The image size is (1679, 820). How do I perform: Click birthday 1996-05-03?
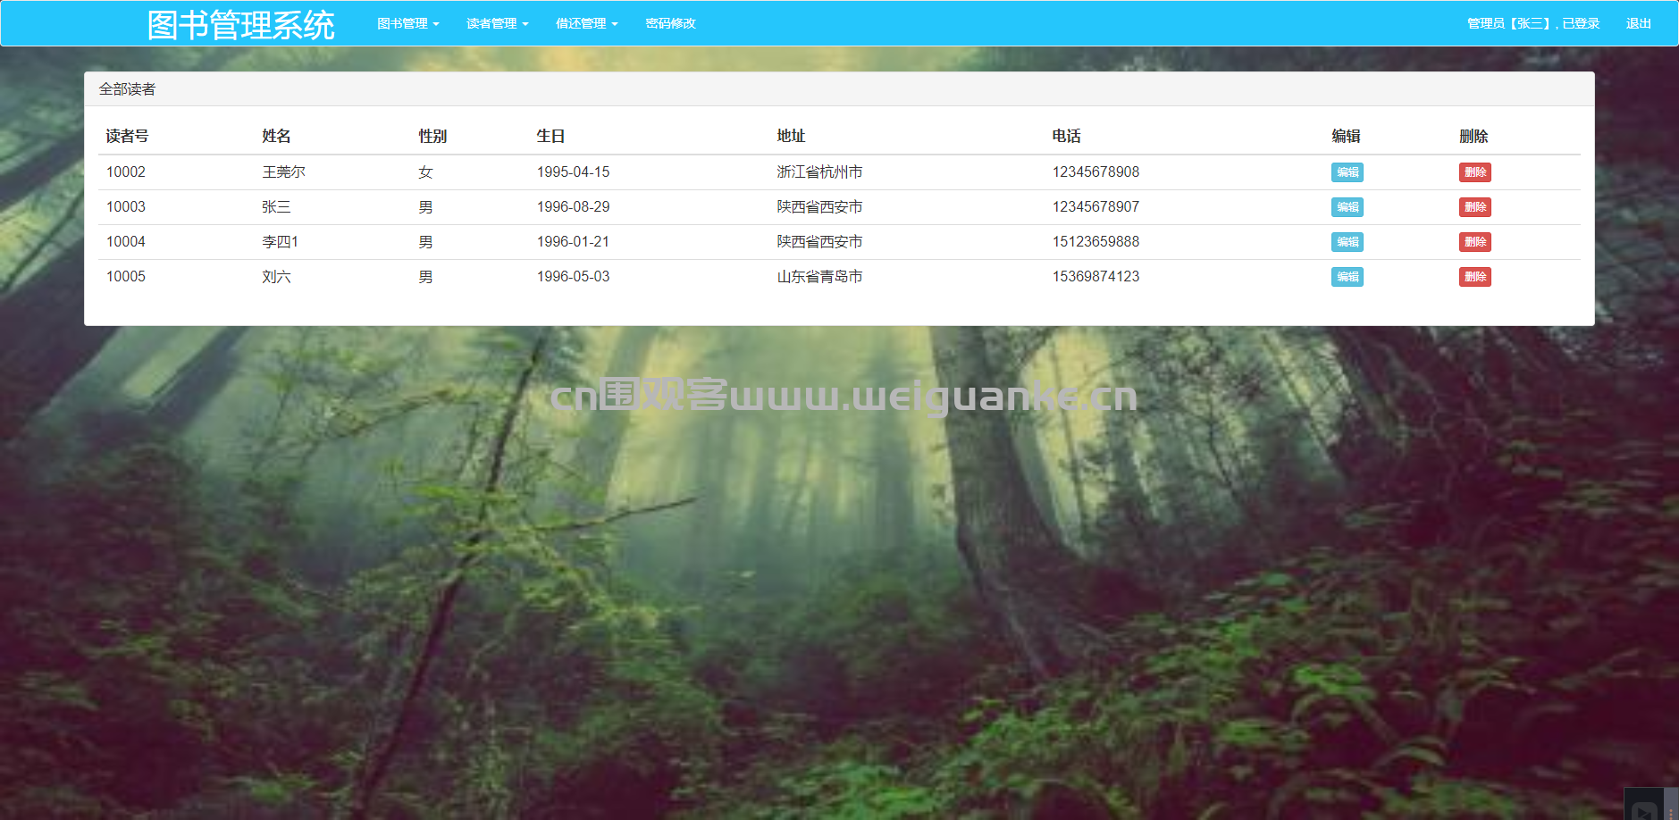point(573,277)
